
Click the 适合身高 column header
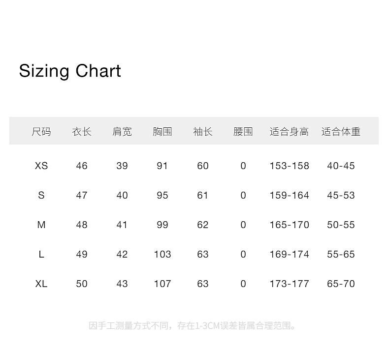[289, 131]
